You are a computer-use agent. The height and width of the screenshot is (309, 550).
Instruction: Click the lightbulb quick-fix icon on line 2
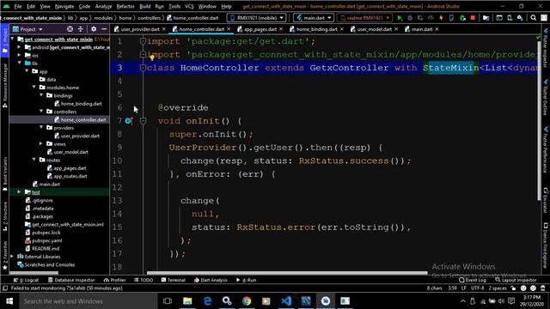(x=152, y=58)
